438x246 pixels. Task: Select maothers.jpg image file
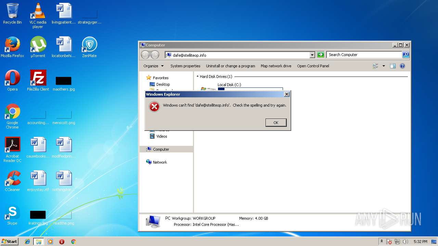coord(64,84)
